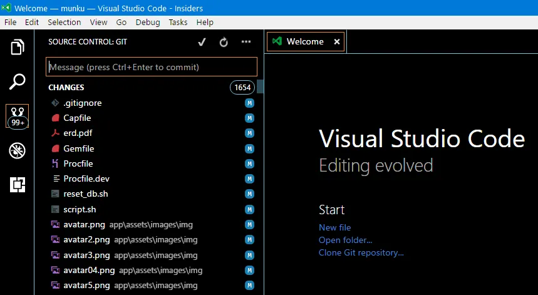The image size is (538, 295).
Task: Click the M status badge for erd.pdf
Action: click(x=249, y=133)
